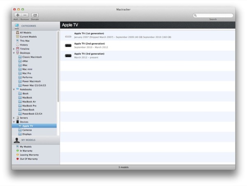Screen dimensions: 247x186
Task: Click the All Models icon
Action: coord(18,33)
